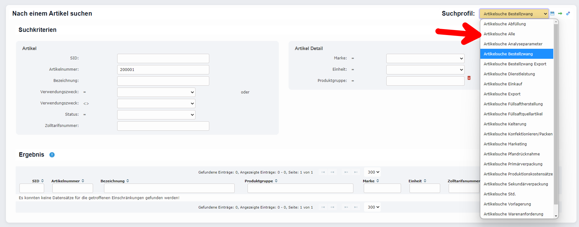This screenshot has width=579, height=227.
Task: Expand the Marke dropdown in Artikel Detail
Action: click(x=425, y=58)
